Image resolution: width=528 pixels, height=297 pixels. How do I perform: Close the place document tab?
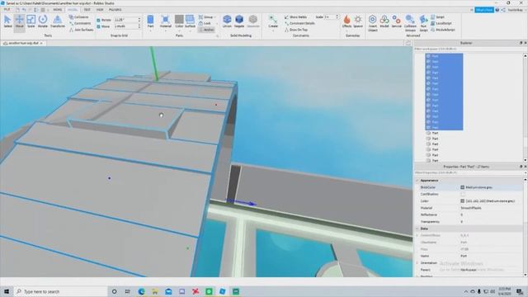tap(41, 43)
